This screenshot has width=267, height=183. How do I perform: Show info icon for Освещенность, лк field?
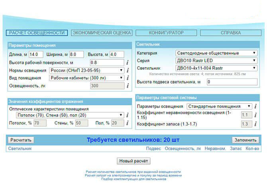128,86
